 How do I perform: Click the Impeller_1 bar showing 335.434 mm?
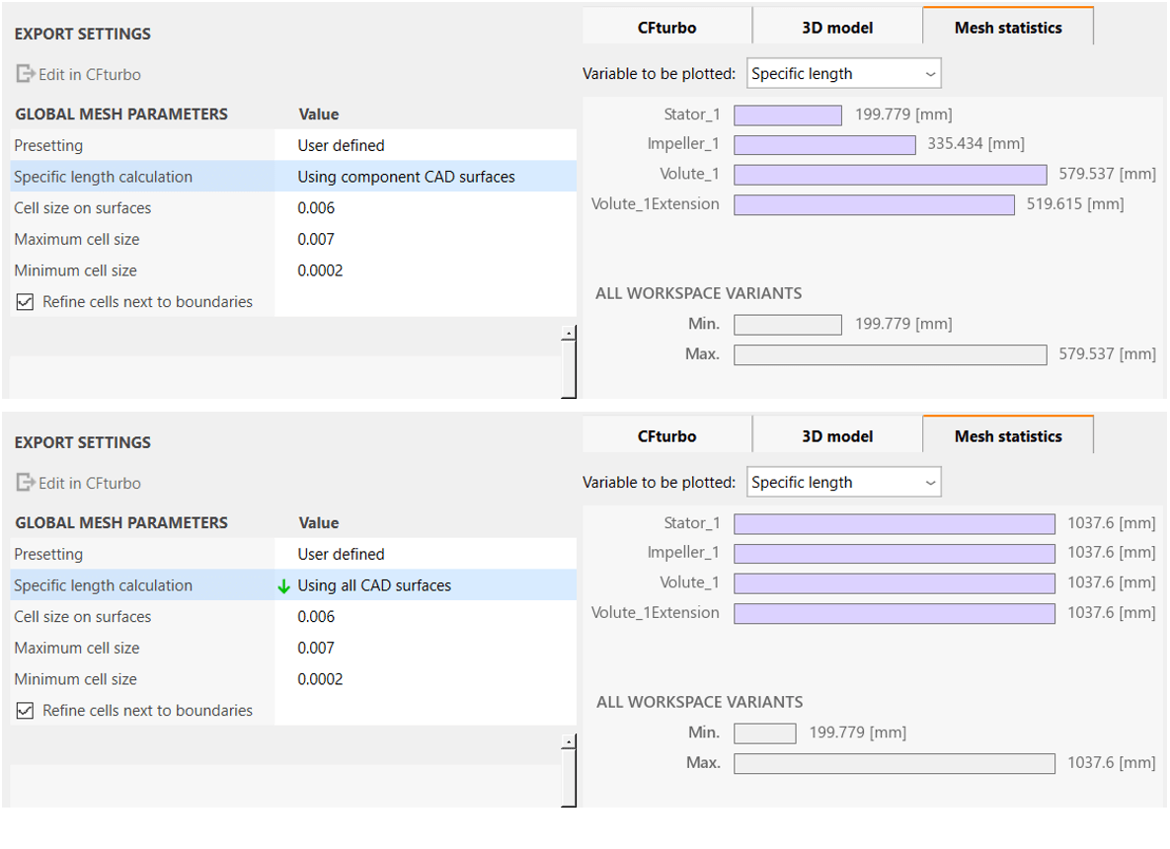[x=824, y=145]
